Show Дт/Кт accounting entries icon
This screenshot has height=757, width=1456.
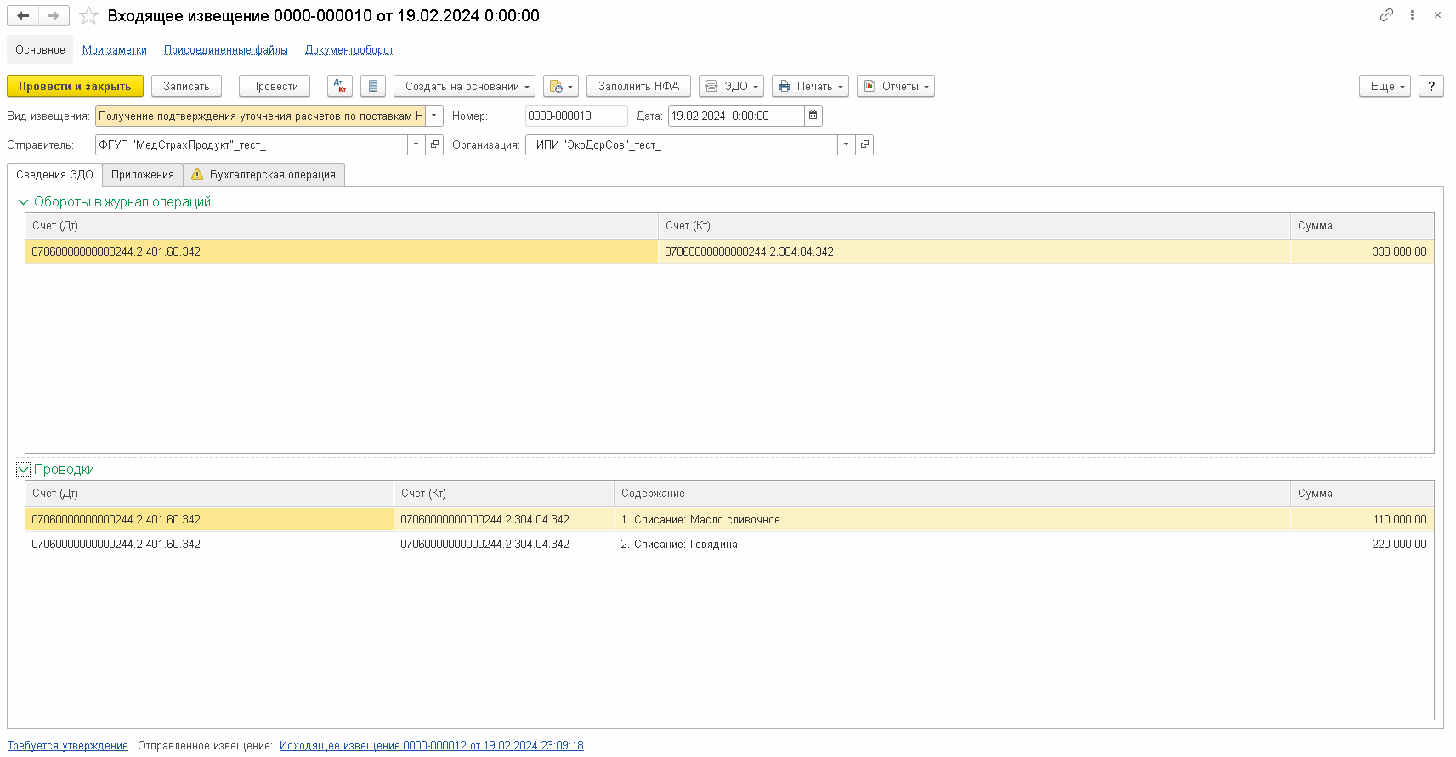[x=340, y=86]
